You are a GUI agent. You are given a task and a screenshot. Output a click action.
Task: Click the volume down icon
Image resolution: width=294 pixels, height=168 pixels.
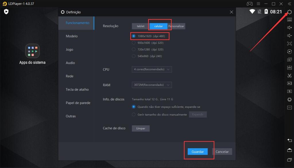(x=289, y=36)
